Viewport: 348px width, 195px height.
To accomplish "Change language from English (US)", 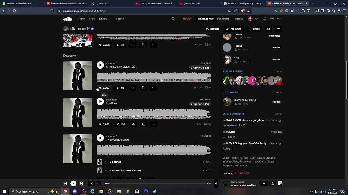I will 242,173.
